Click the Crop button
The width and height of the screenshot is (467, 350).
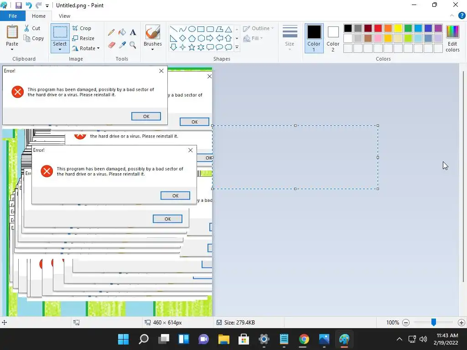coord(82,28)
